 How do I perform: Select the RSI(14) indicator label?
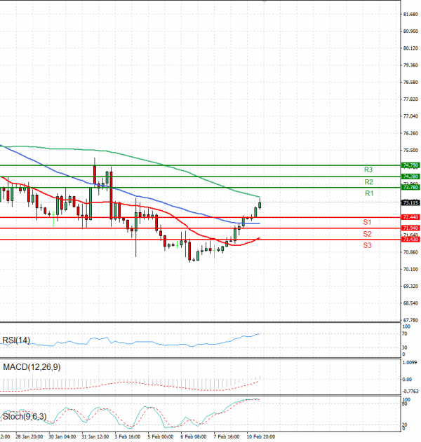[x=17, y=340]
